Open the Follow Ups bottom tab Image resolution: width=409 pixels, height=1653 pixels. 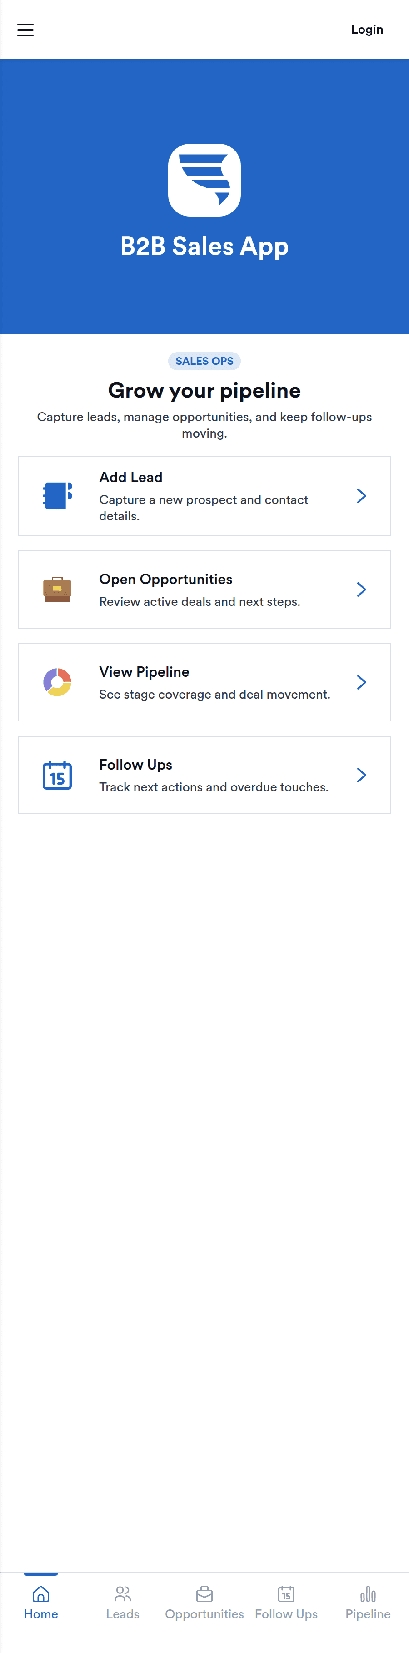286,1603
